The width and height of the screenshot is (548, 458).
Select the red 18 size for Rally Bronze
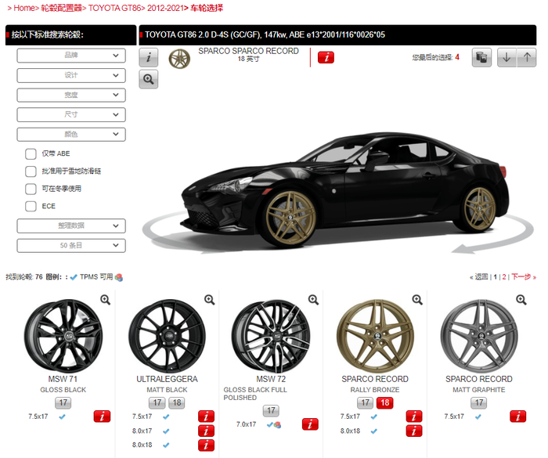(385, 402)
